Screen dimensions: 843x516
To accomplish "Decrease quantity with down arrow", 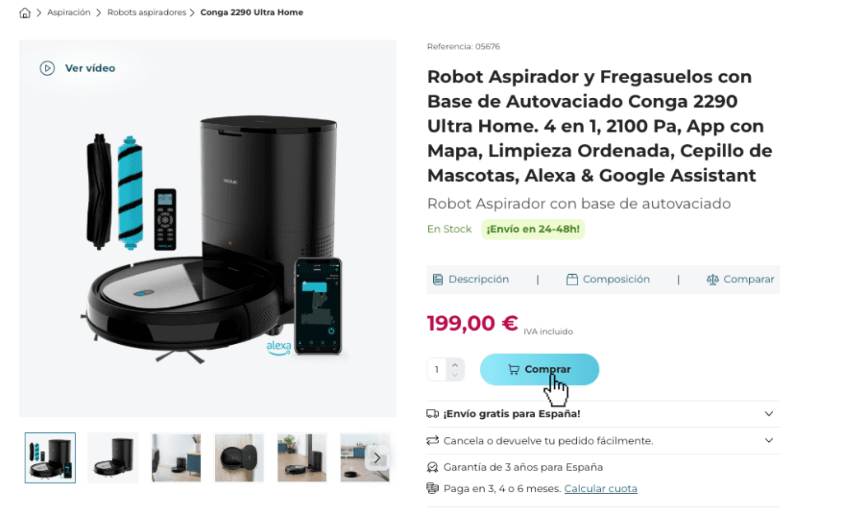I will point(454,374).
